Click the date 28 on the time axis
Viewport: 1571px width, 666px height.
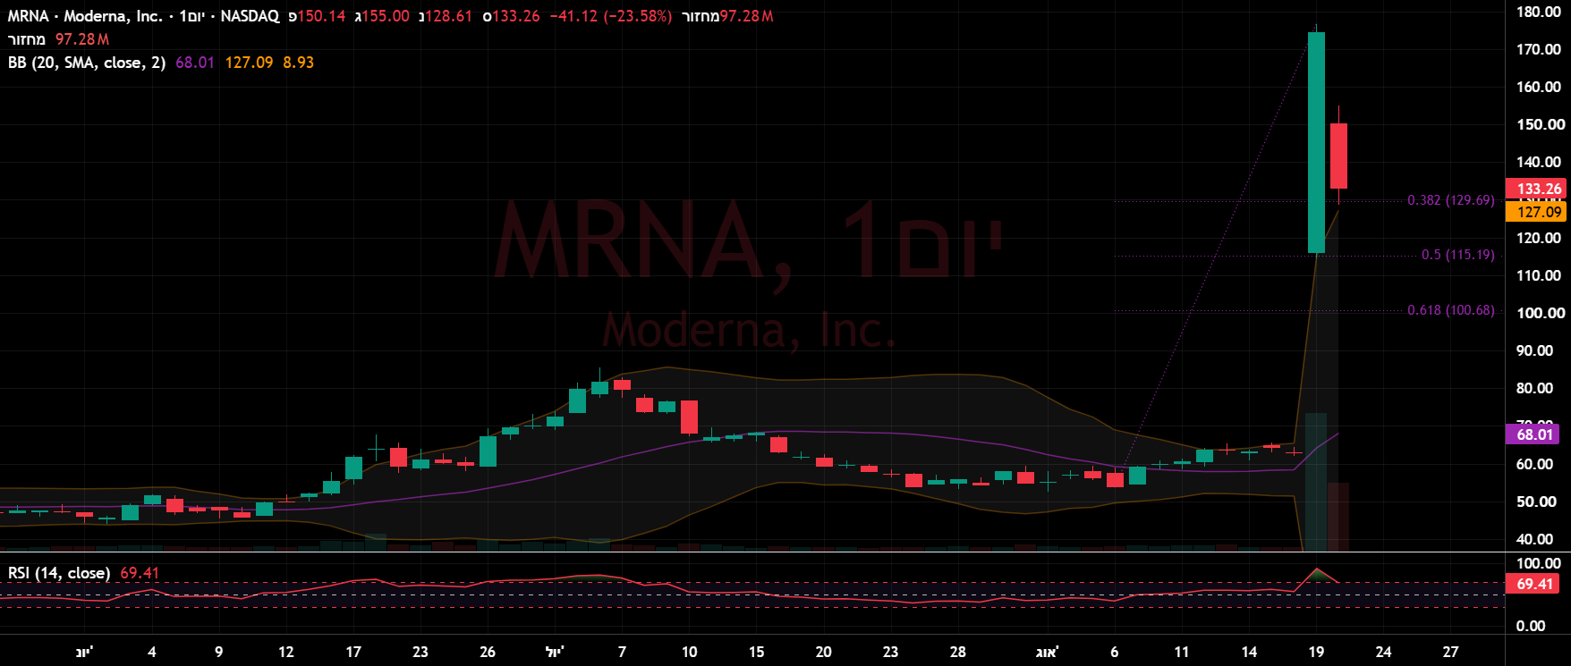tap(958, 652)
